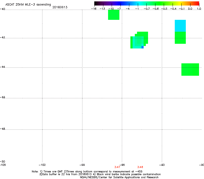This screenshot has width=204, height=179.
Task: Click the cyan rectangle data block
Action: click(x=180, y=26)
